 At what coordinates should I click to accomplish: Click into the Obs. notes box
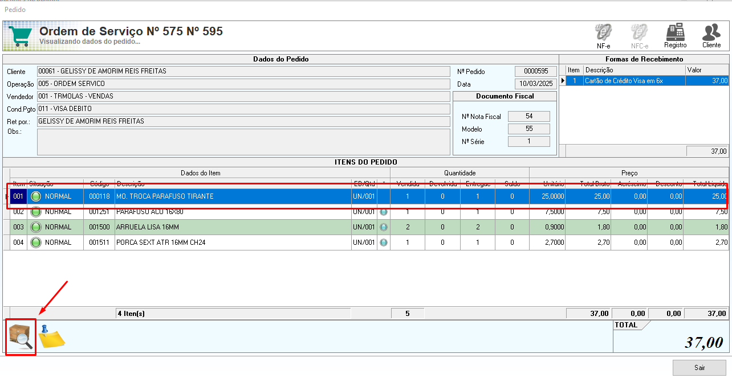point(243,142)
